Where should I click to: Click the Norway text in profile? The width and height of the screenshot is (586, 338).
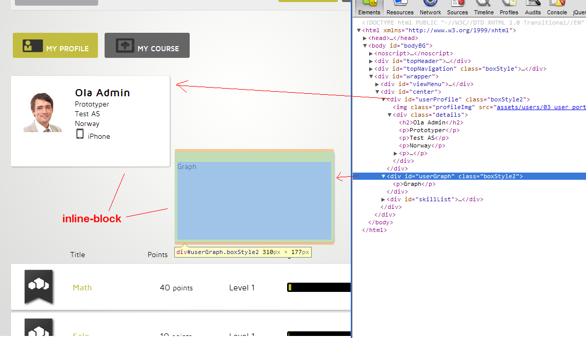(87, 123)
